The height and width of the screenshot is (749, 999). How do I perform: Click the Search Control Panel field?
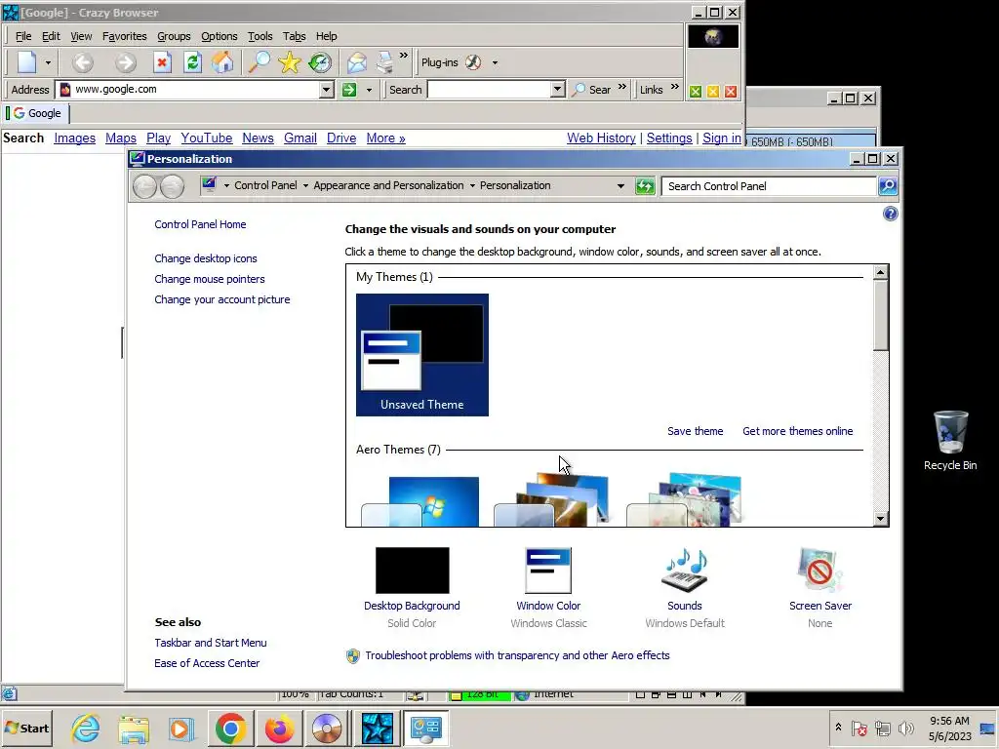[x=769, y=186]
